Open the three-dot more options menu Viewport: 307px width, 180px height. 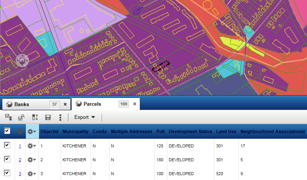60,117
